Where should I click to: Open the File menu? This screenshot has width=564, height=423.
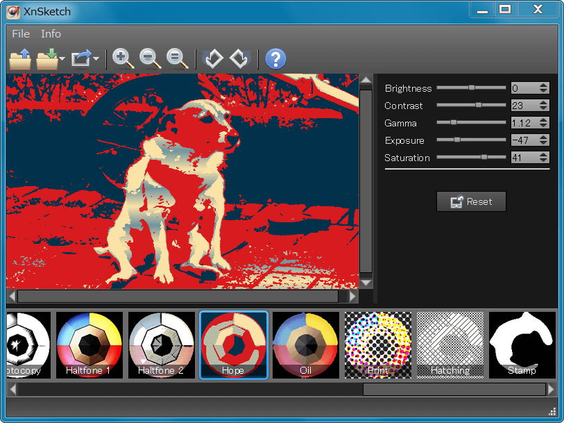point(21,34)
